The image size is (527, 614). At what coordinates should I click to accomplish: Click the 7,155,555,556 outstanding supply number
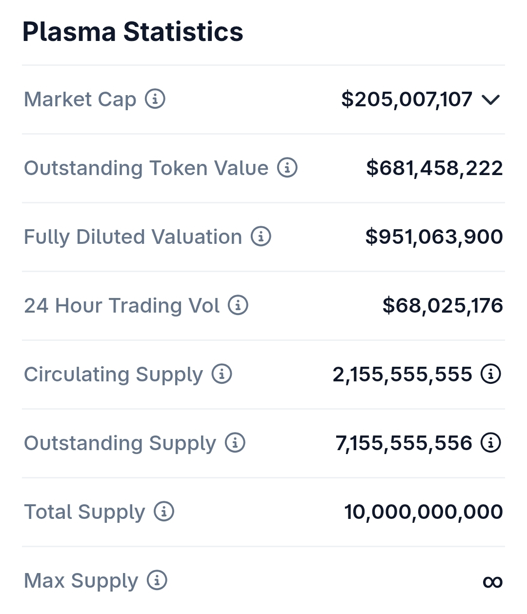pyautogui.click(x=404, y=443)
